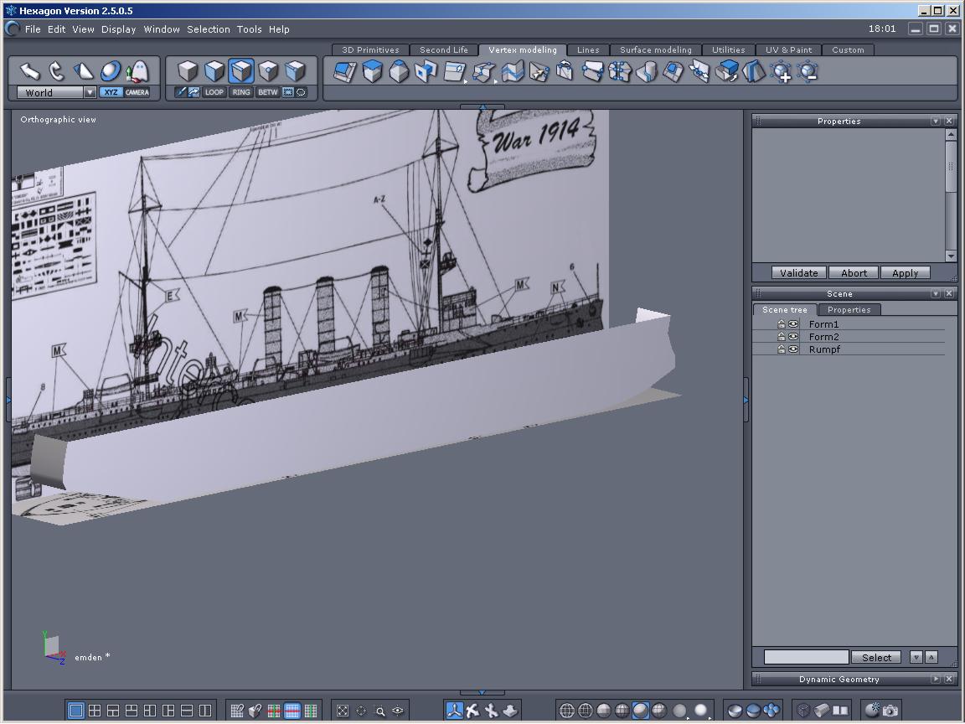
Task: Toggle the lock on Form2
Action: point(782,337)
